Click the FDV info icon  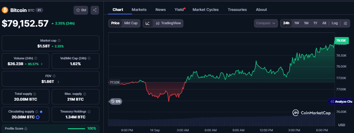[54, 76]
